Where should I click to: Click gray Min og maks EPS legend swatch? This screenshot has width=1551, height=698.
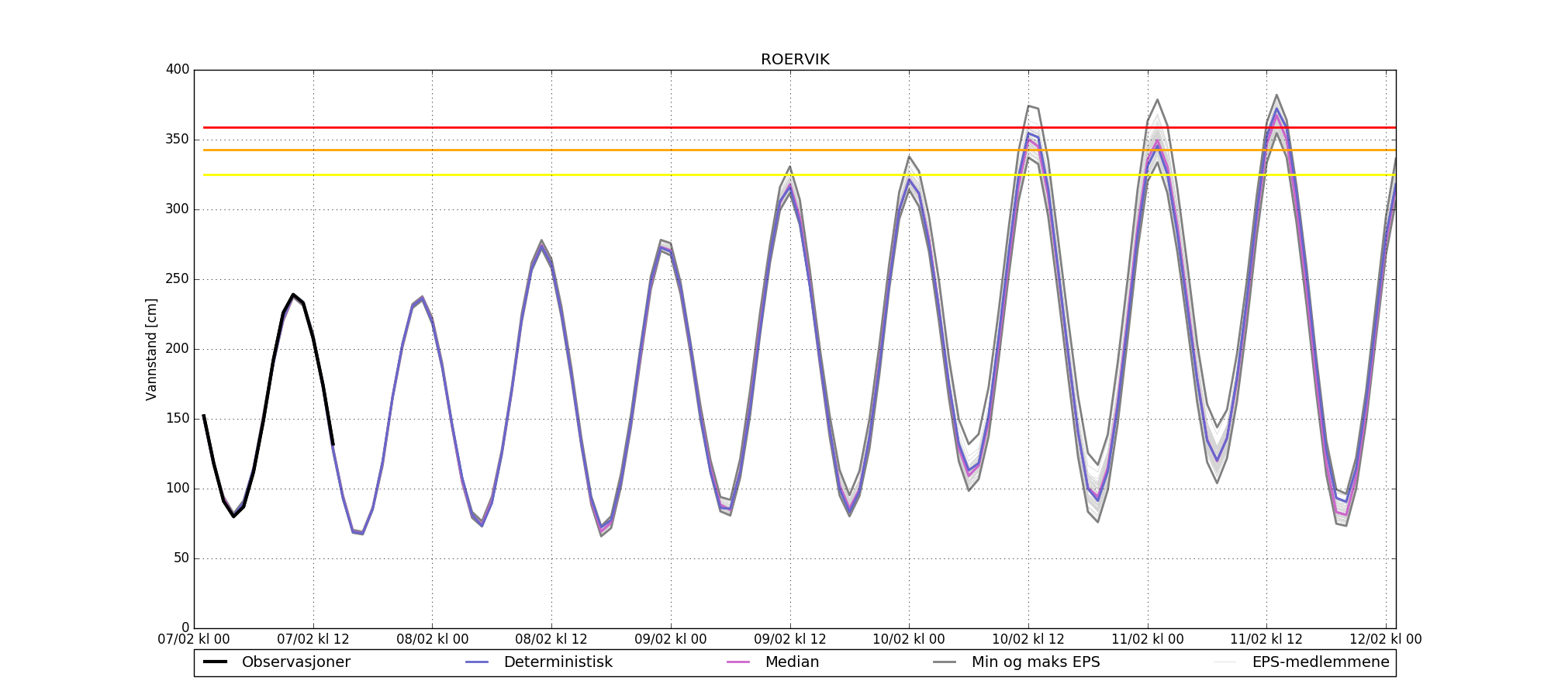point(945,662)
